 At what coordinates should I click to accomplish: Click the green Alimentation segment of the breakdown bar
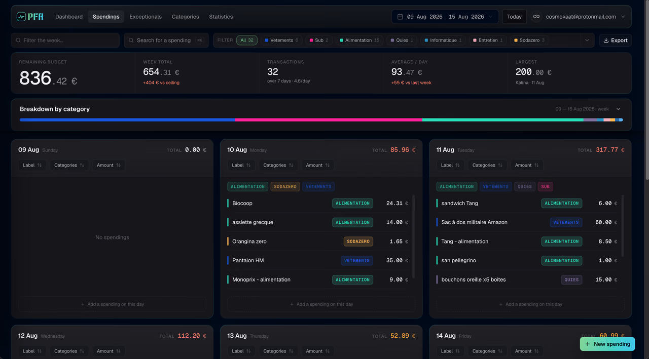coord(503,120)
